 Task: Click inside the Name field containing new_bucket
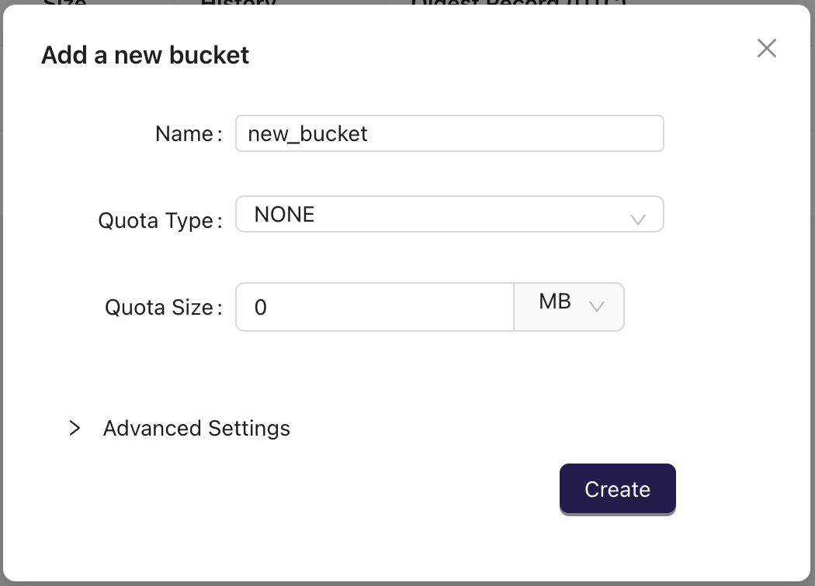click(450, 133)
